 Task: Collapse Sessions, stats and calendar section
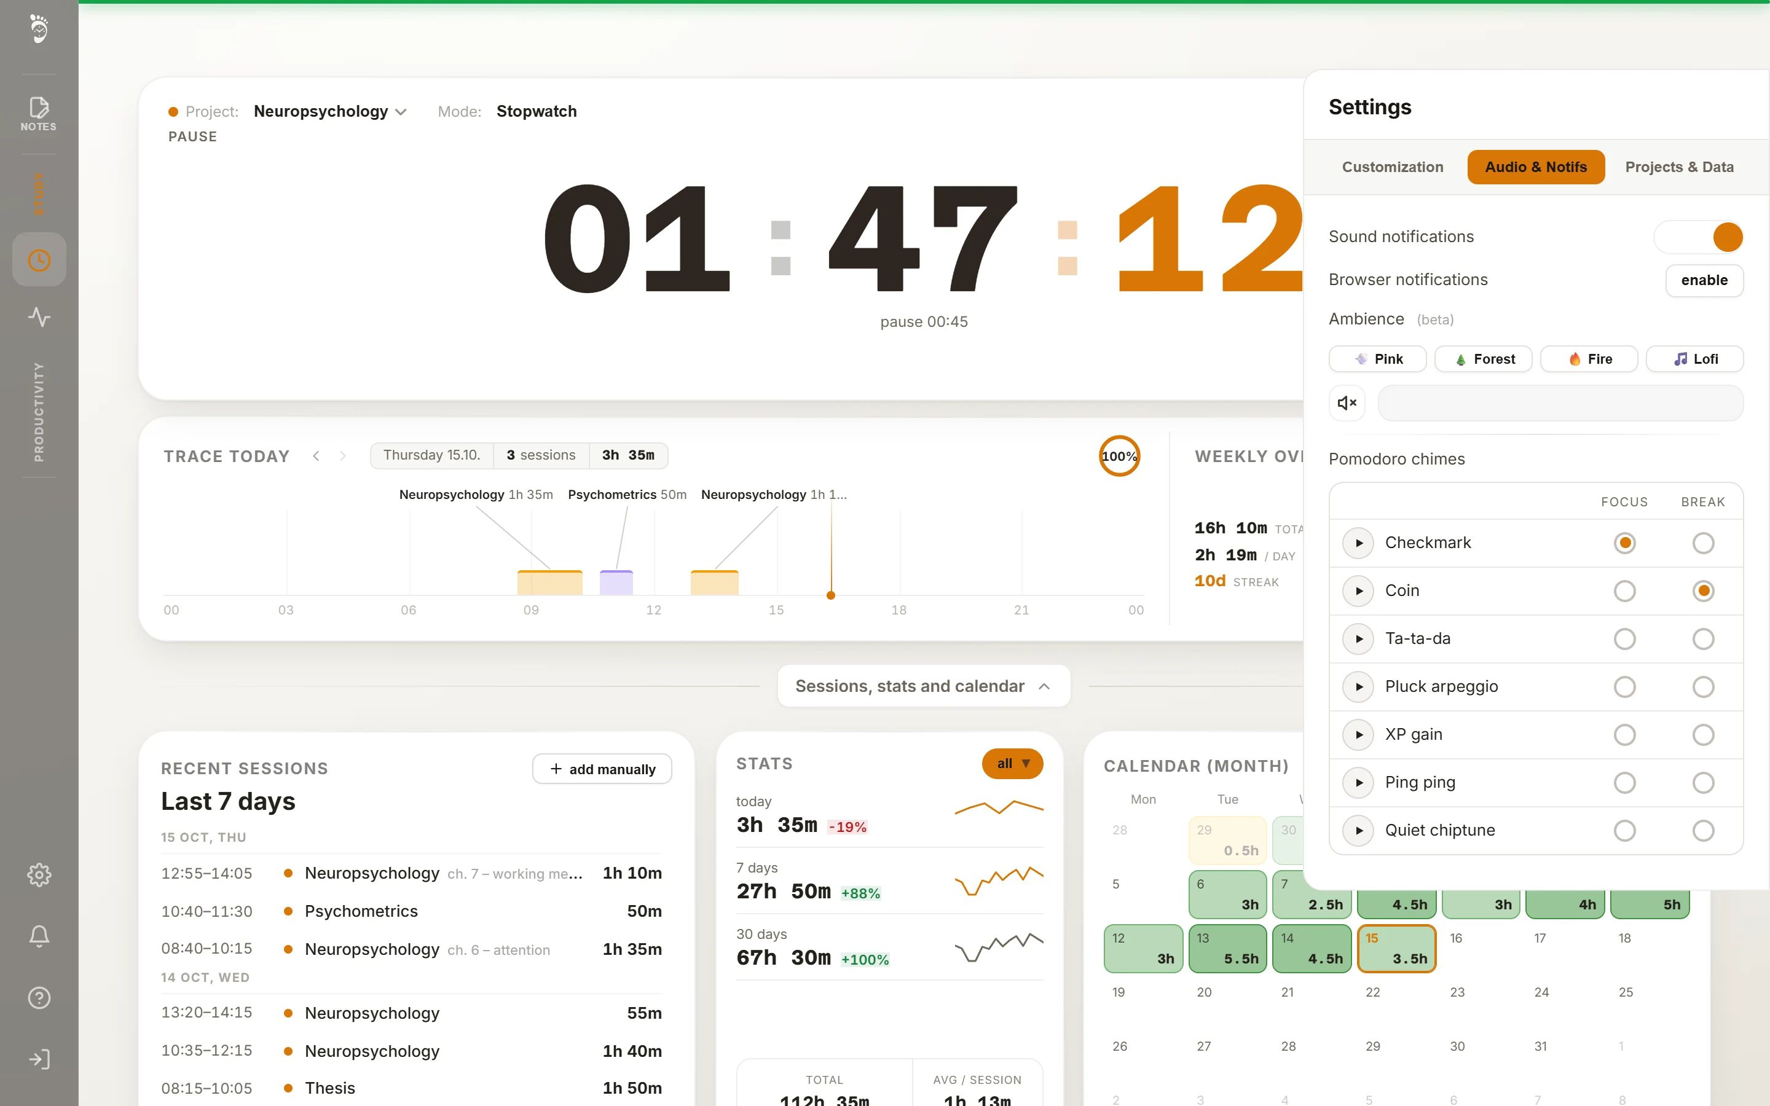pyautogui.click(x=924, y=686)
